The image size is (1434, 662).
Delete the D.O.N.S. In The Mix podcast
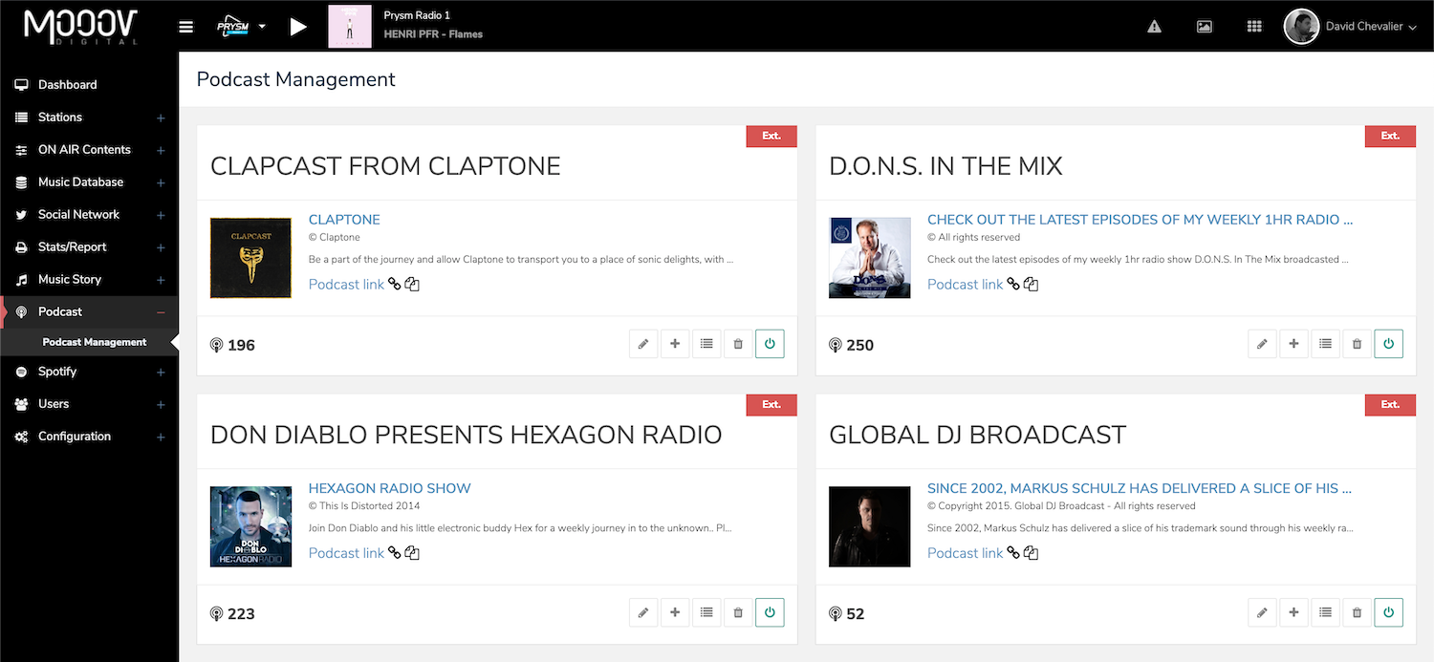[x=1357, y=344]
